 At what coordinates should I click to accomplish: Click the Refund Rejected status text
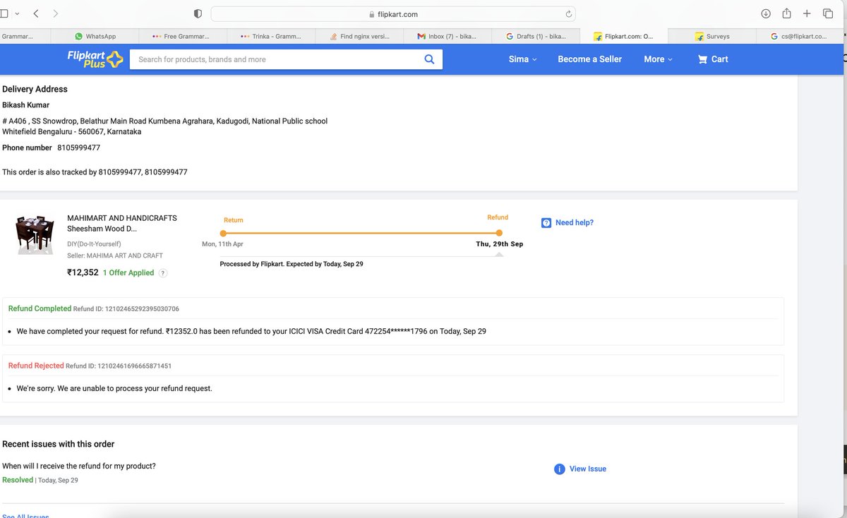pyautogui.click(x=36, y=366)
